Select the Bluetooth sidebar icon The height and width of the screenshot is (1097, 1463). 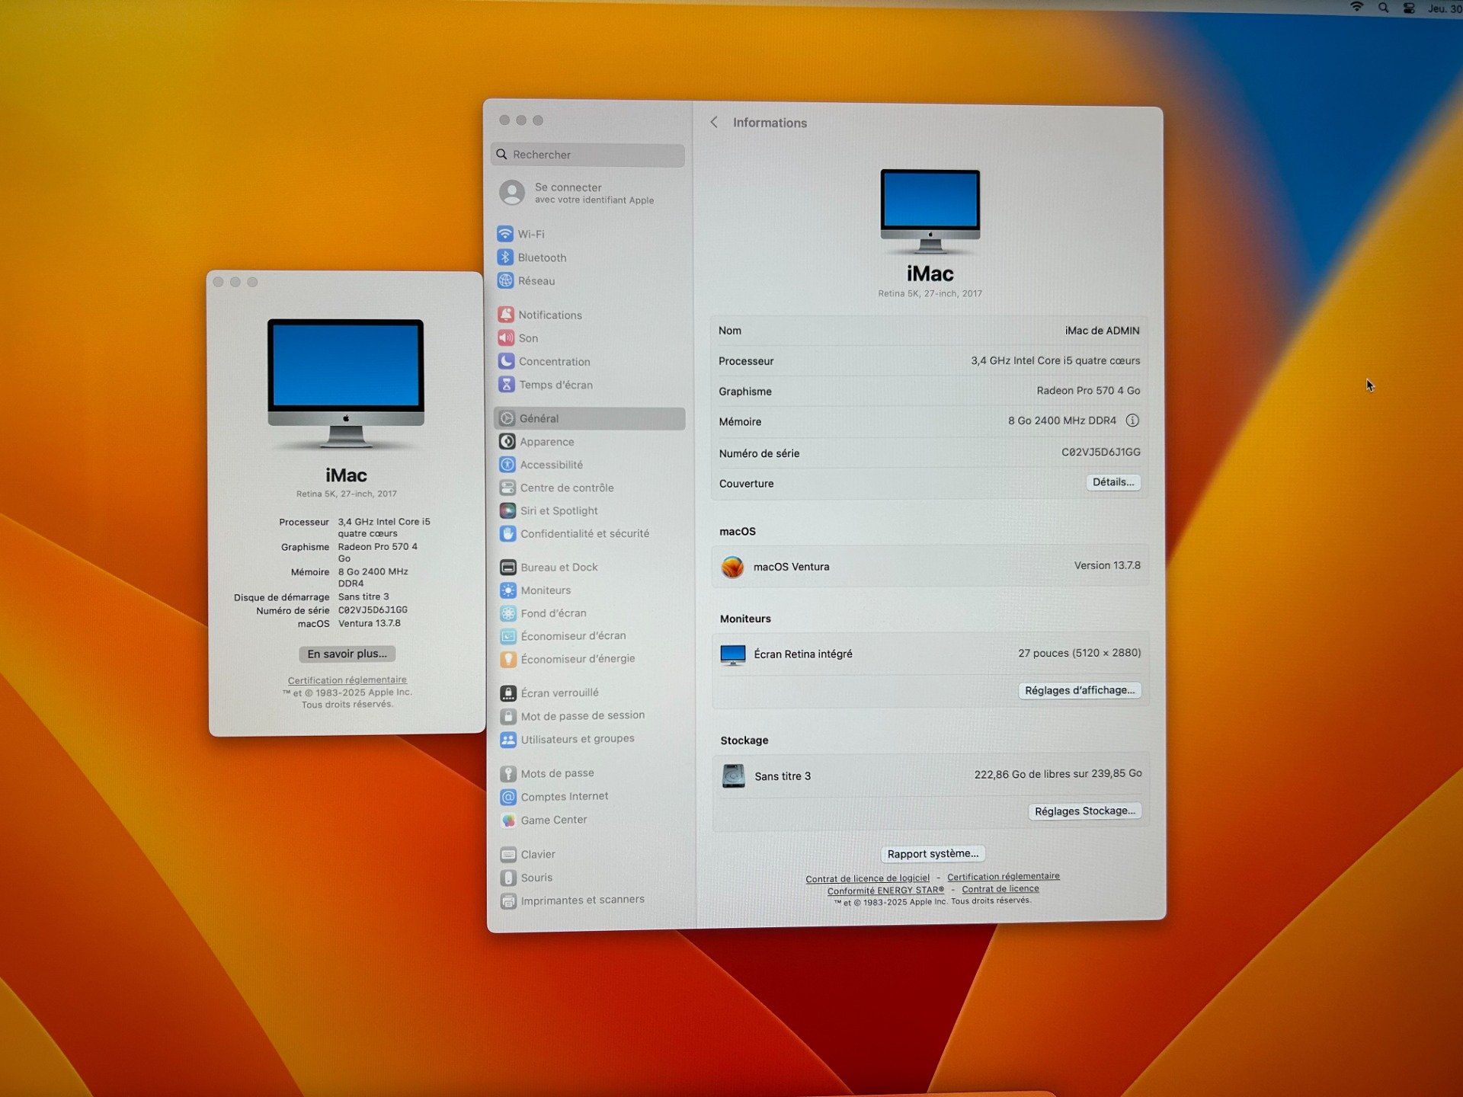pyautogui.click(x=505, y=257)
